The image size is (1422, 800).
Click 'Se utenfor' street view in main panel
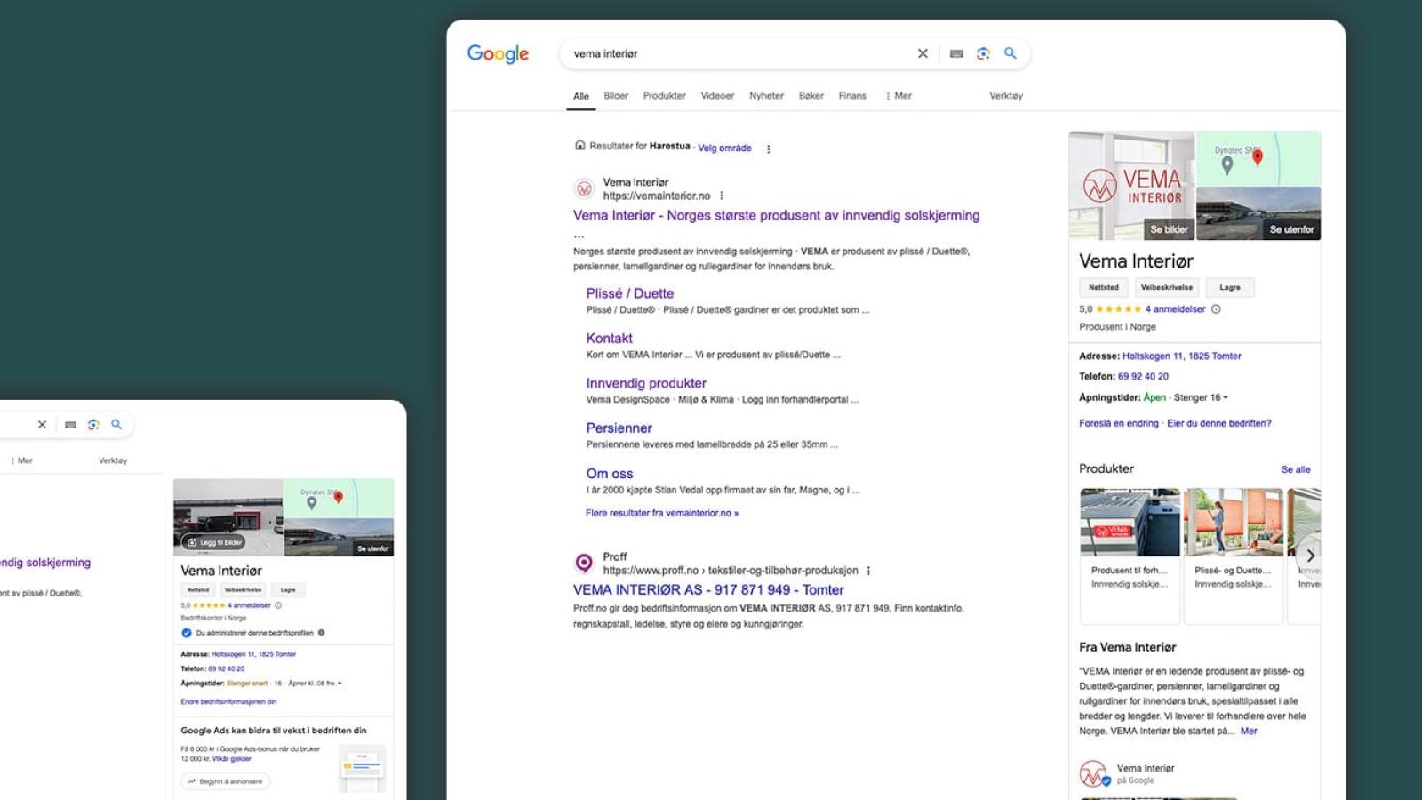[x=1291, y=229]
